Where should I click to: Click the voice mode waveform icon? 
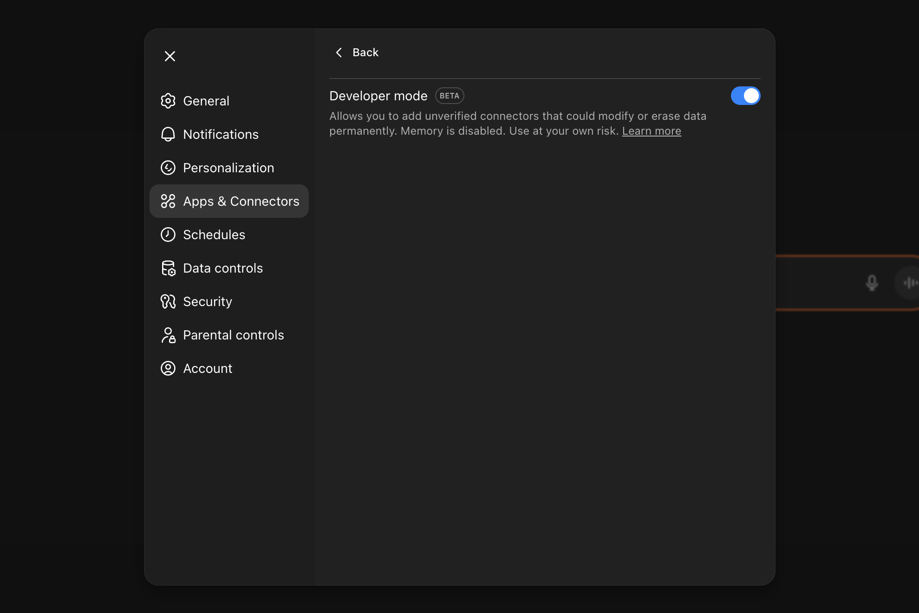(x=910, y=282)
